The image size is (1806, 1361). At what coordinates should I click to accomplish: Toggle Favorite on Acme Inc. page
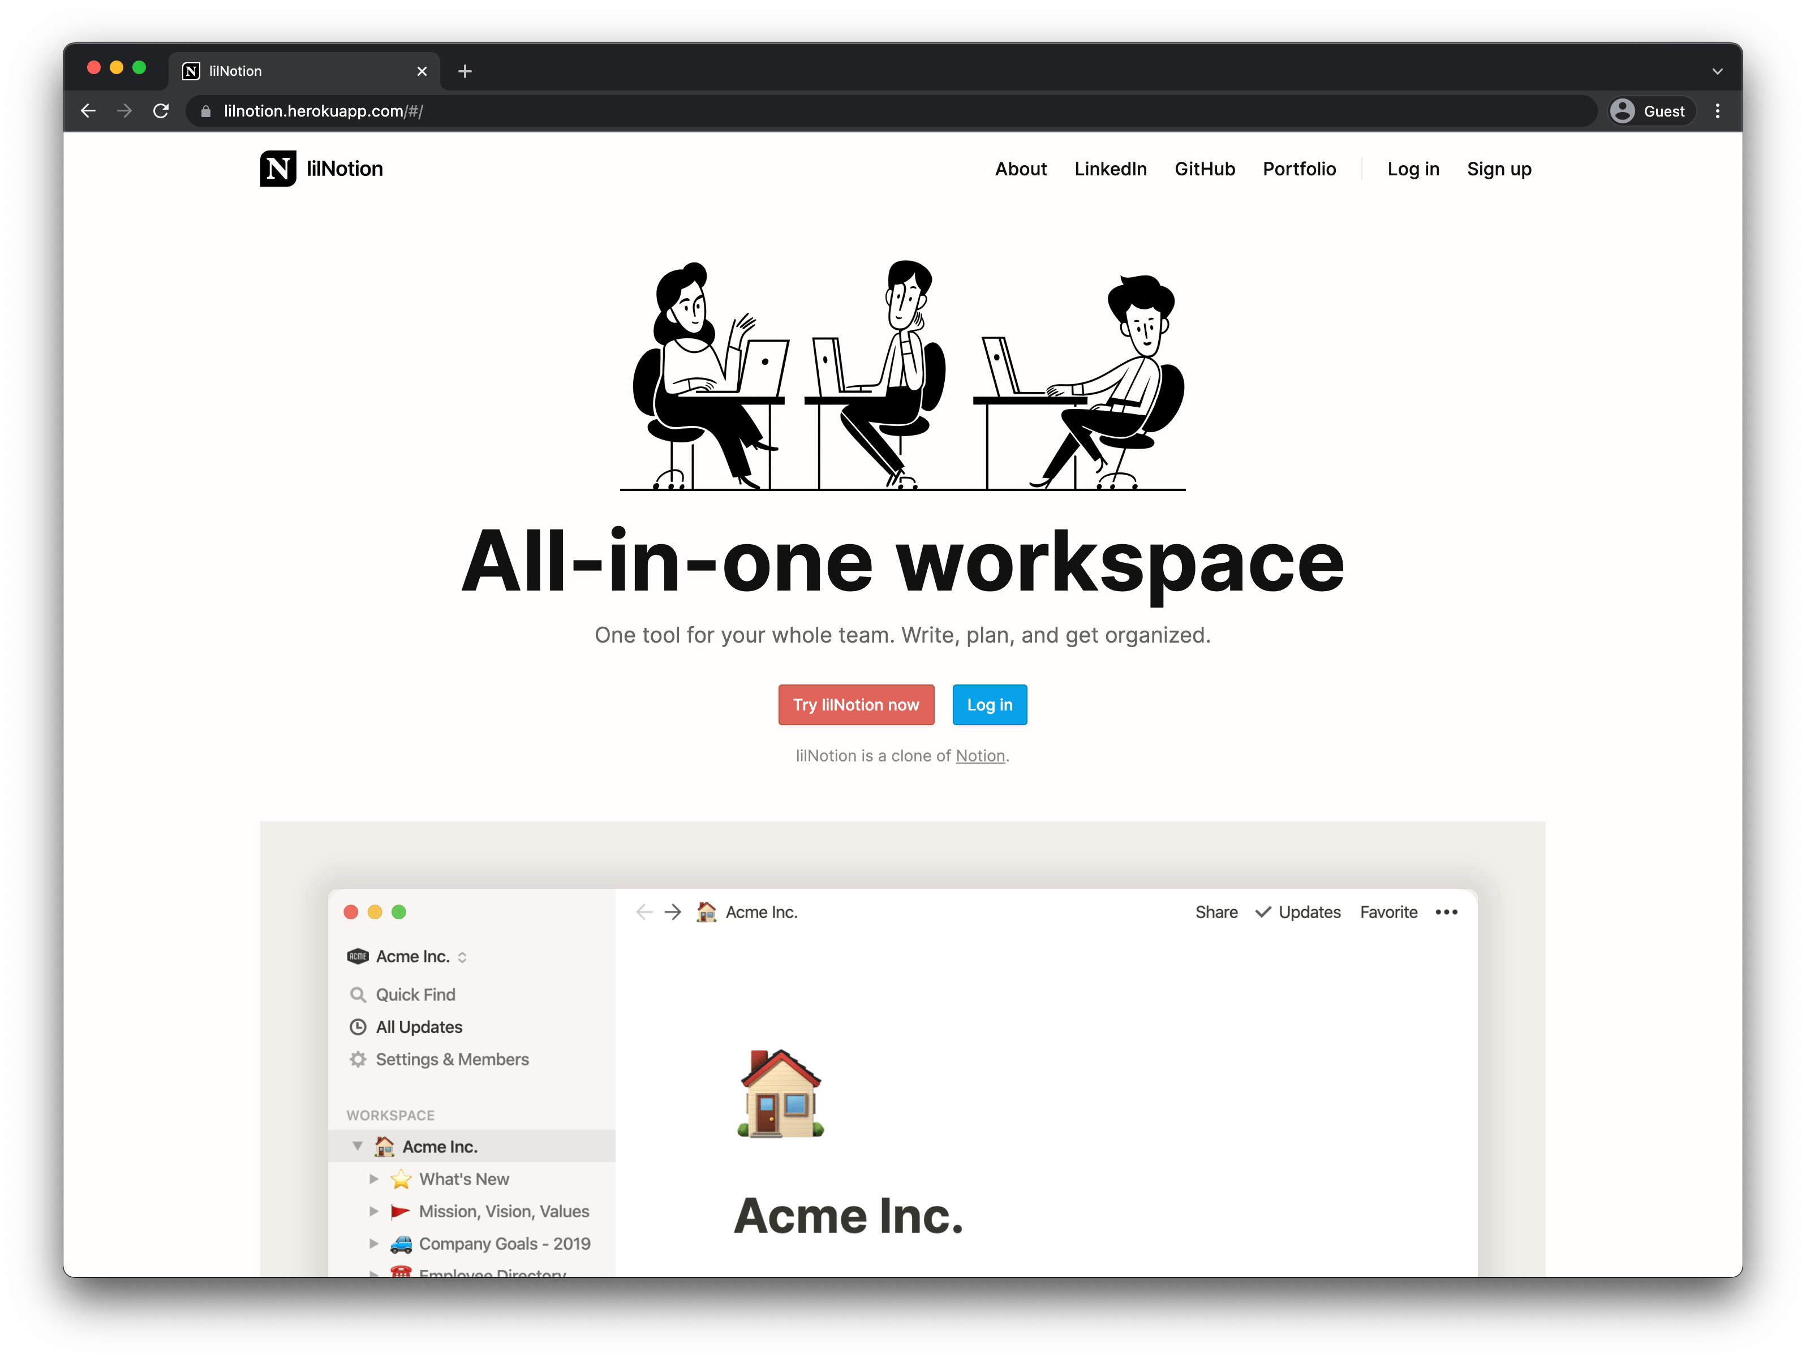pos(1387,912)
